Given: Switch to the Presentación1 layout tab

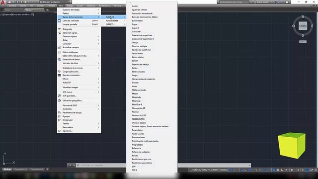Looking at the screenshot, I should coord(20,169).
